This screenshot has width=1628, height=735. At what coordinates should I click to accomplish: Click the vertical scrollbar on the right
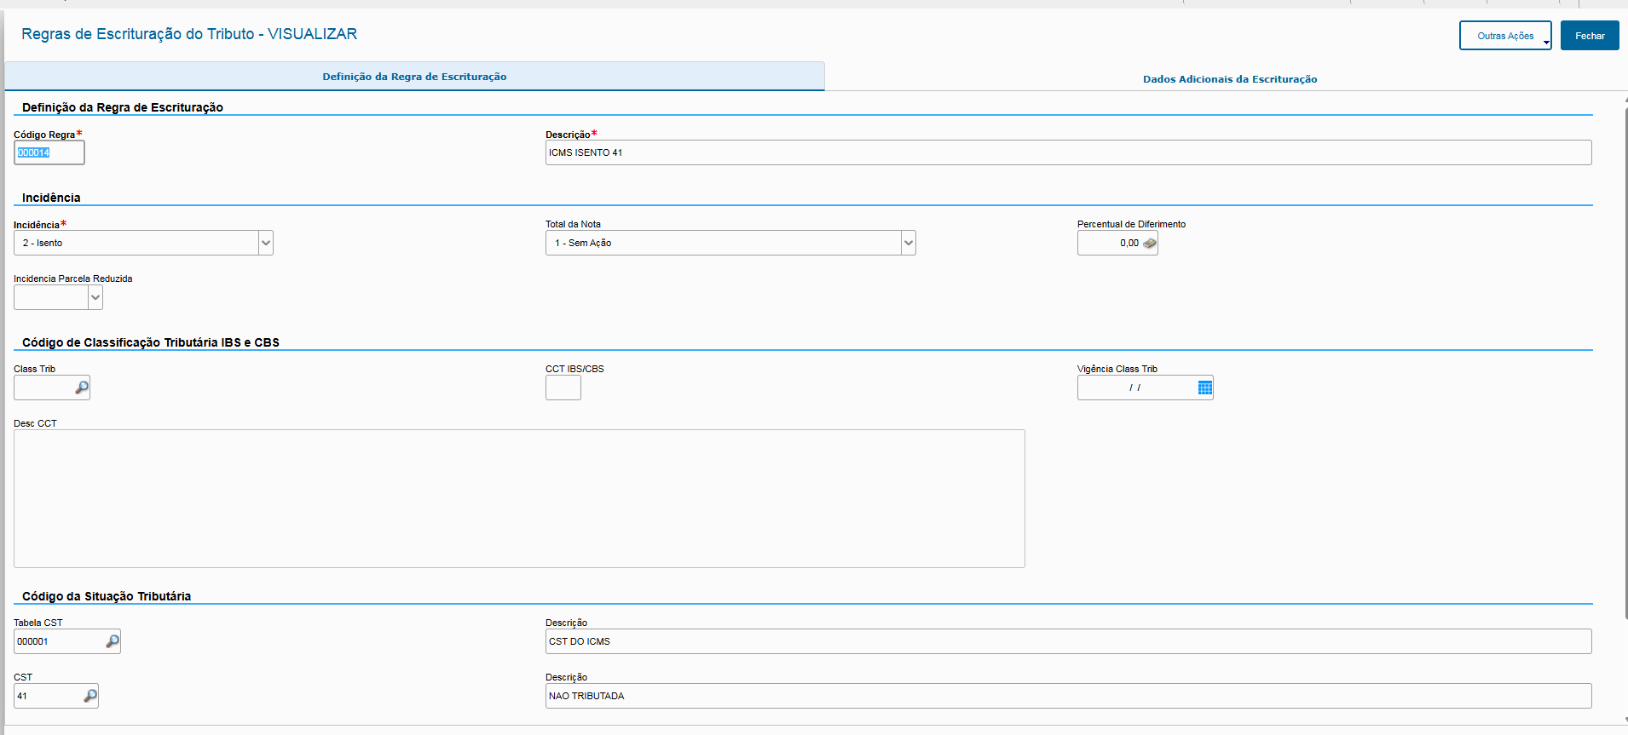(1624, 358)
